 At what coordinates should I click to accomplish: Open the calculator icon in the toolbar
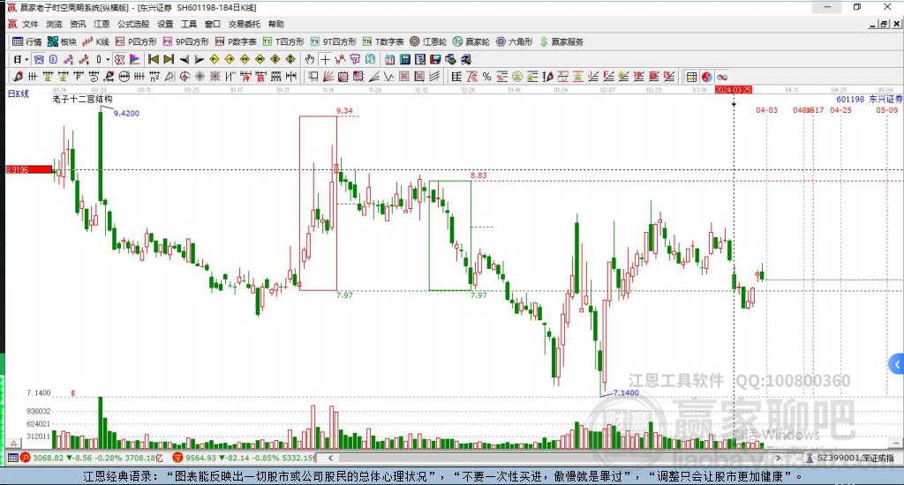click(x=404, y=59)
